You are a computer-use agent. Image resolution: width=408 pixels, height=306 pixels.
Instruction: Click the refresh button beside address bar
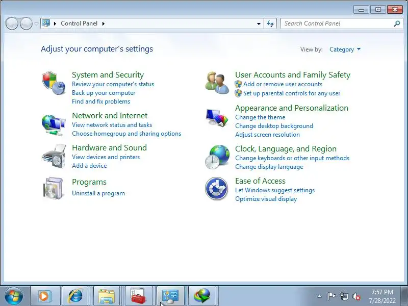pos(270,23)
